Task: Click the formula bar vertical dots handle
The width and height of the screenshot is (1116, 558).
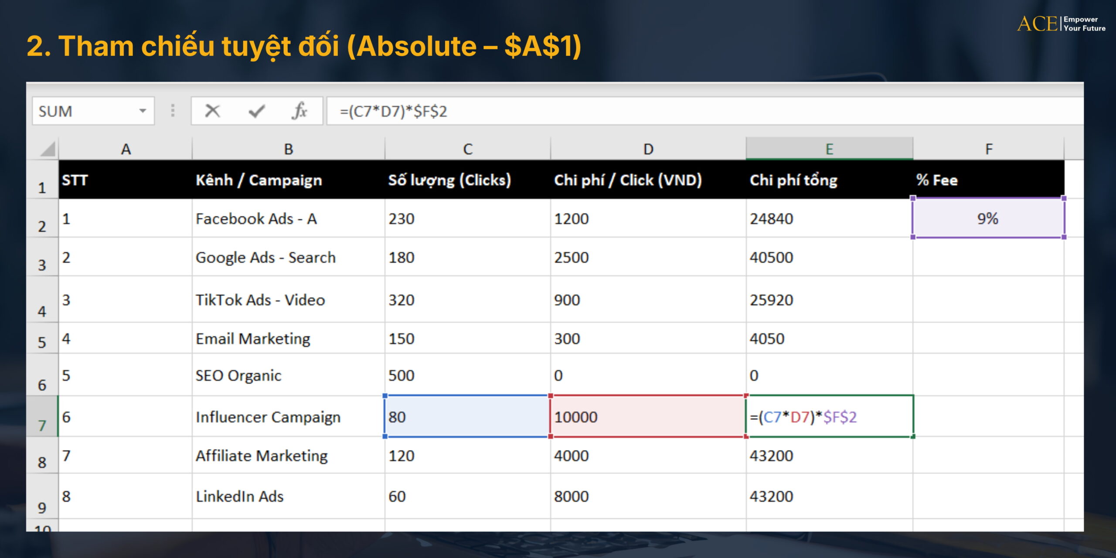Action: [x=173, y=111]
